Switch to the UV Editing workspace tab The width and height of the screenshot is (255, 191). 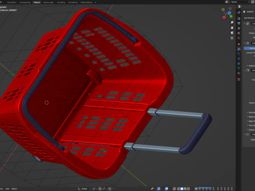(x=73, y=3)
